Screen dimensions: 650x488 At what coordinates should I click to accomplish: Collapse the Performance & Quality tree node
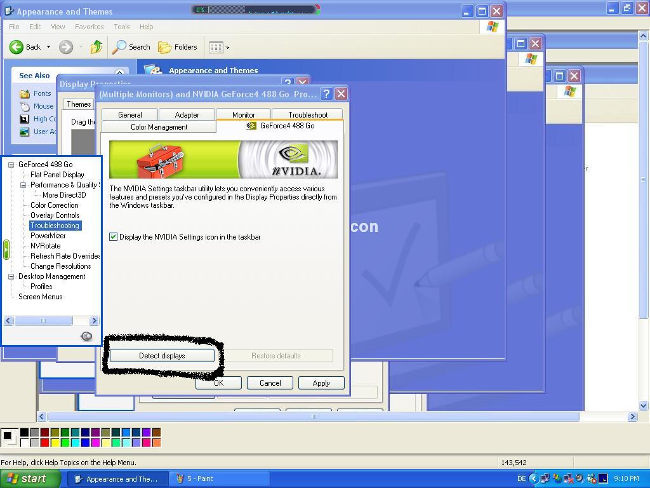[23, 185]
